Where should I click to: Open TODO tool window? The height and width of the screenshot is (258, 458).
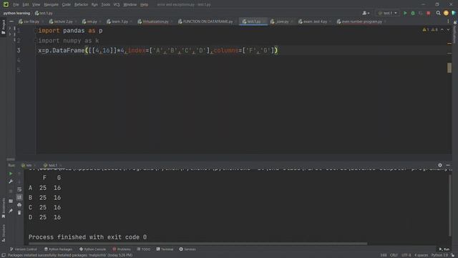143,249
